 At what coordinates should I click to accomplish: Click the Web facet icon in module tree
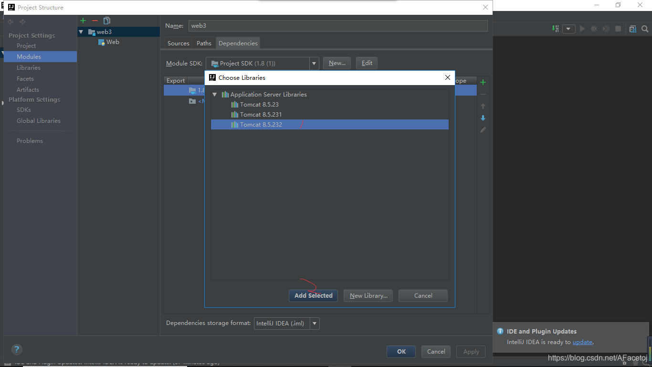pos(101,42)
